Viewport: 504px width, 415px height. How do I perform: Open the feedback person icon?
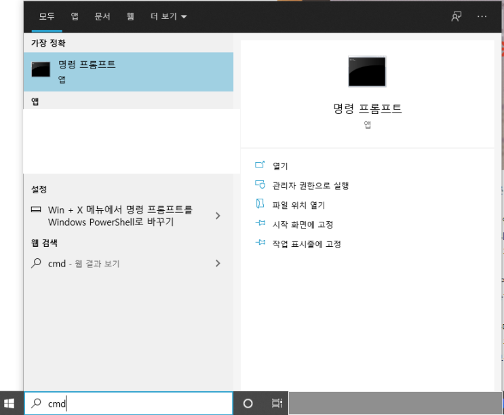coord(456,16)
